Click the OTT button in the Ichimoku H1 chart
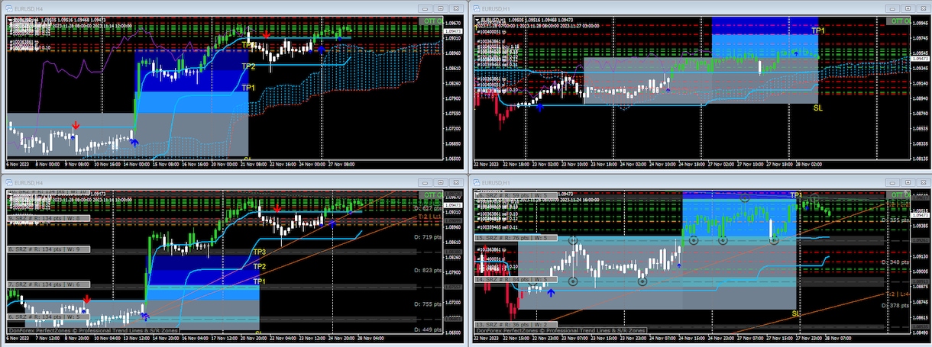932x347 pixels. [x=899, y=21]
